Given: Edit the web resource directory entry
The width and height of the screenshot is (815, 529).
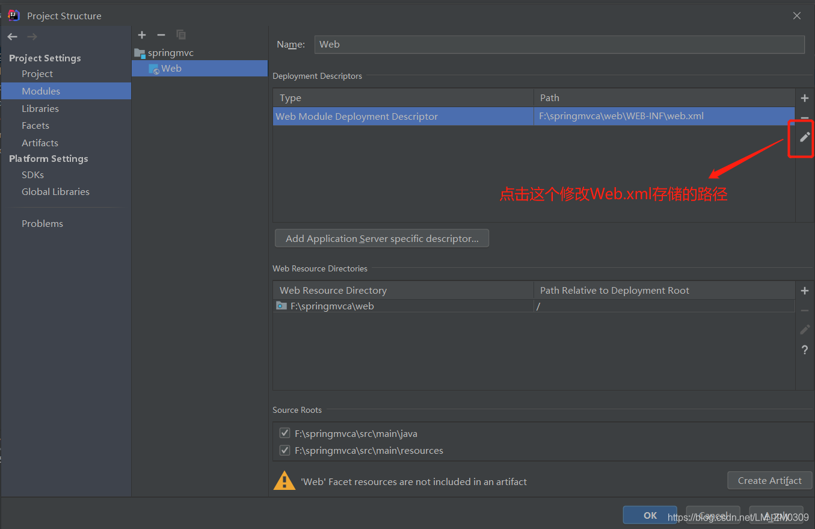Looking at the screenshot, I should (x=805, y=330).
